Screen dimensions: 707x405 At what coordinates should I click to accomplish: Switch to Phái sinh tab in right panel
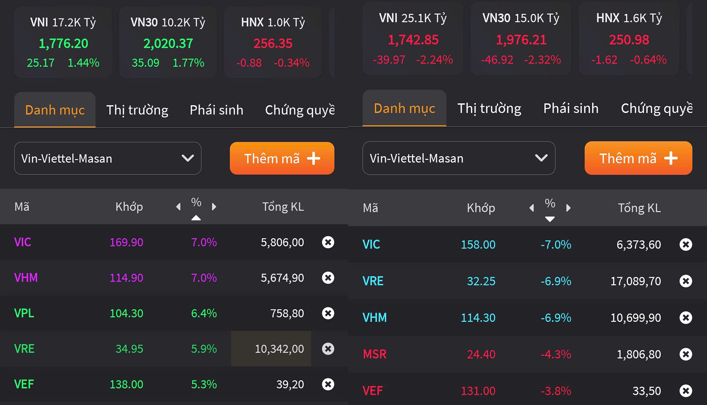pyautogui.click(x=571, y=109)
